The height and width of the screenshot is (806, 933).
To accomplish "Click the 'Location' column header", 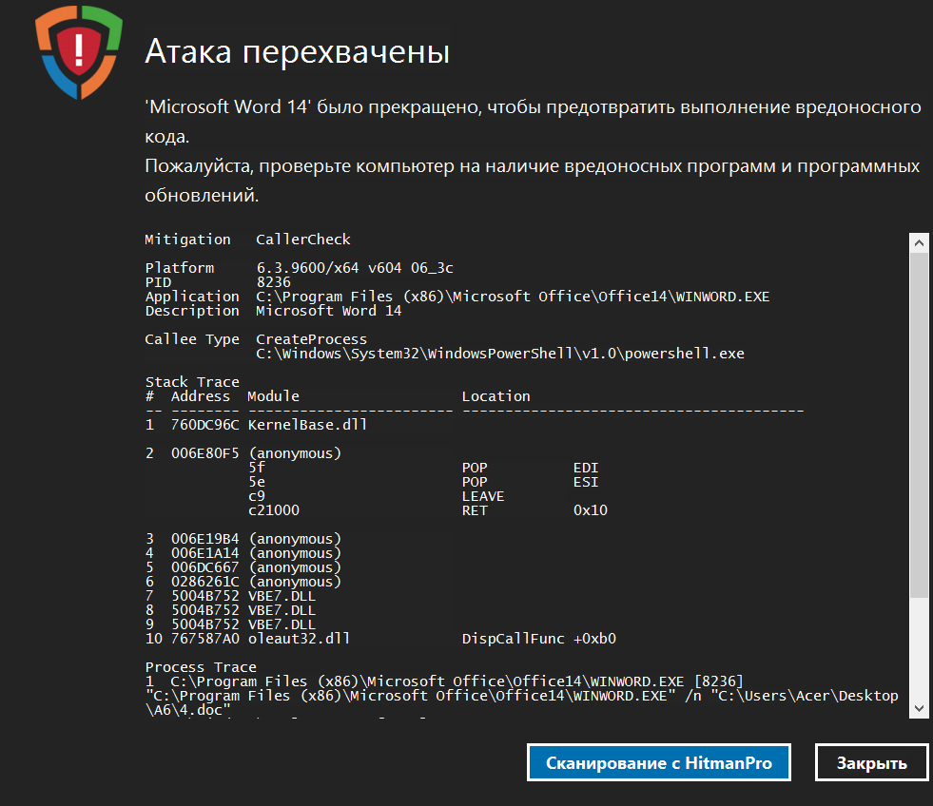I will (496, 396).
